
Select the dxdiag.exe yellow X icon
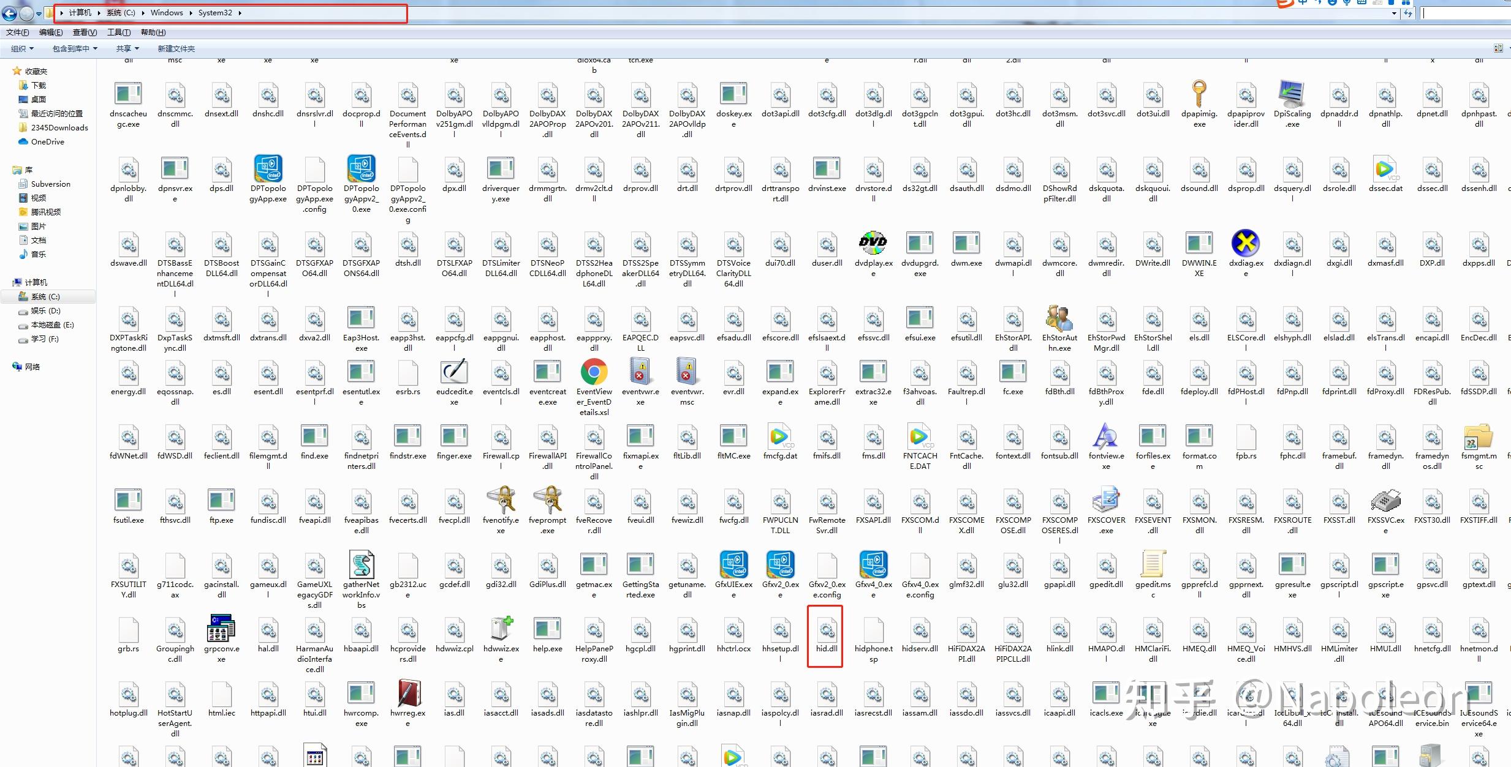pyautogui.click(x=1246, y=244)
